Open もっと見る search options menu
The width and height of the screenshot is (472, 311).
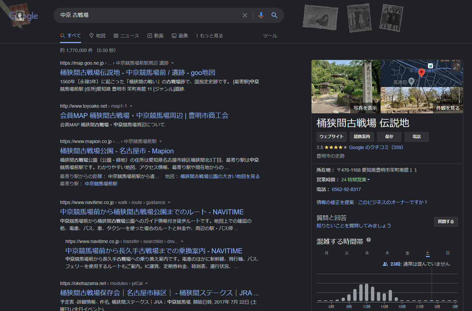click(x=209, y=36)
